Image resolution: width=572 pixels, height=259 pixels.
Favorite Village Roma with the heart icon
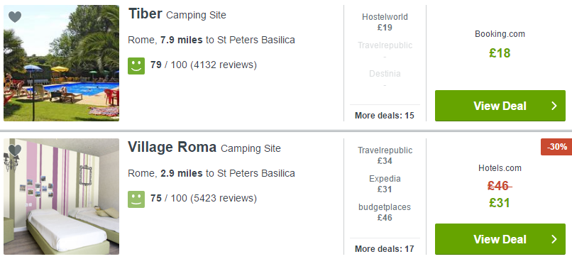point(15,150)
